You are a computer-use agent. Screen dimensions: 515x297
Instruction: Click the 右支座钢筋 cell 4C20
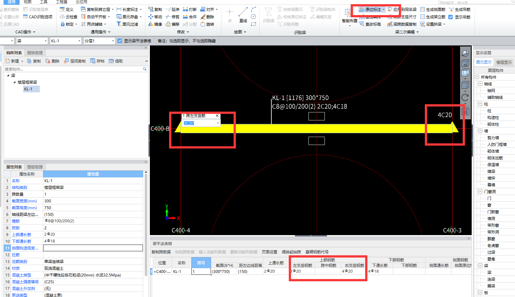point(354,271)
